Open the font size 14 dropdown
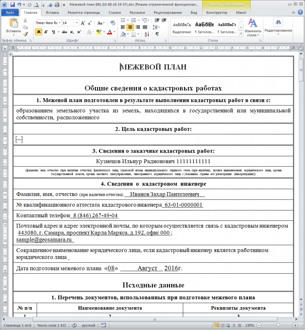This screenshot has height=330, width=305. pyautogui.click(x=77, y=23)
